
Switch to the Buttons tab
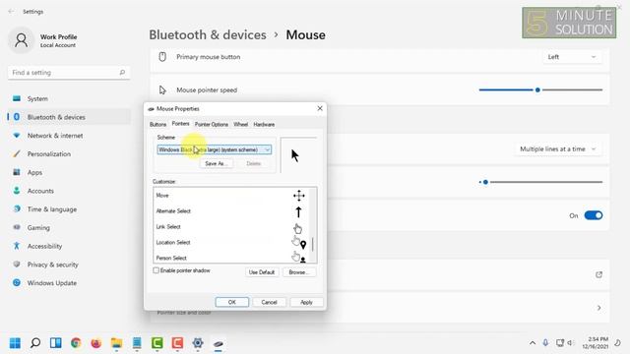point(157,125)
